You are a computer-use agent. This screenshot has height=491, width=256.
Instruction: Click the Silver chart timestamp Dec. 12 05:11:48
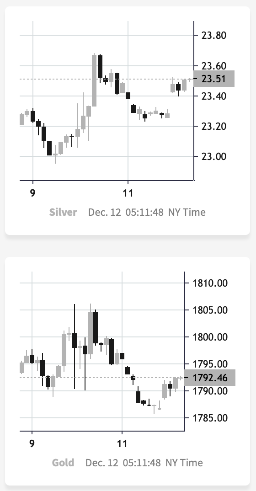click(126, 212)
